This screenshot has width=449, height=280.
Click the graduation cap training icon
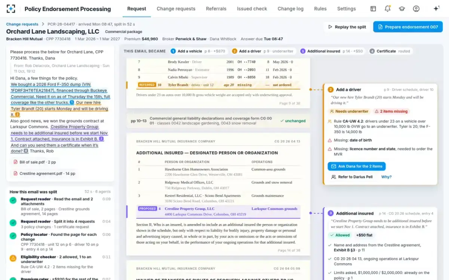[x=402, y=9]
